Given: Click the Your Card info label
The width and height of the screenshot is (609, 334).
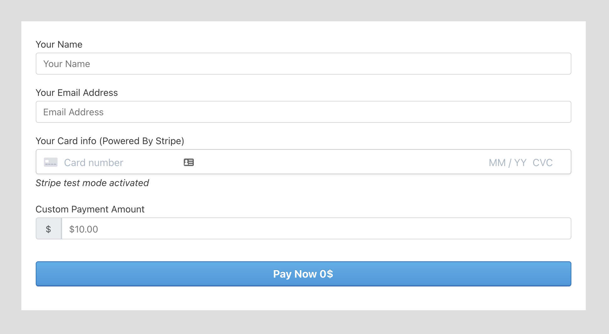Looking at the screenshot, I should pyautogui.click(x=110, y=141).
